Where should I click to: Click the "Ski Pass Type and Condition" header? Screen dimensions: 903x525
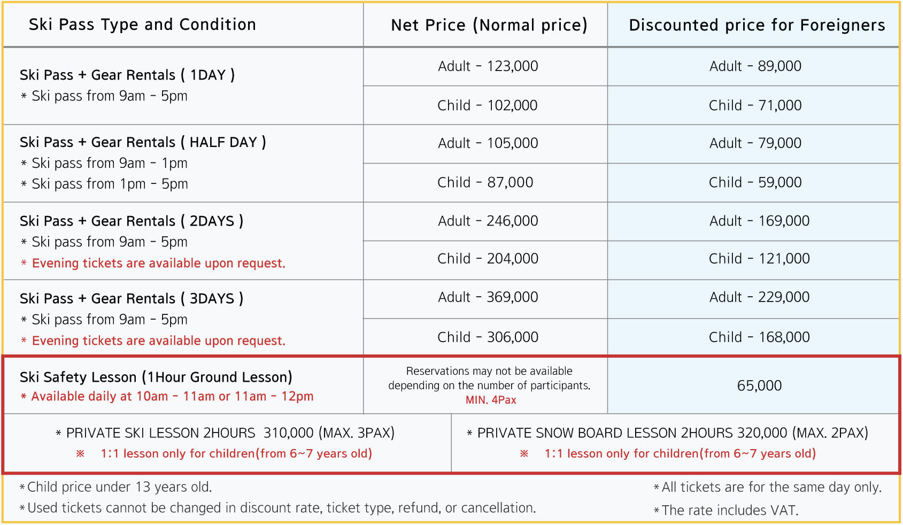pyautogui.click(x=142, y=25)
